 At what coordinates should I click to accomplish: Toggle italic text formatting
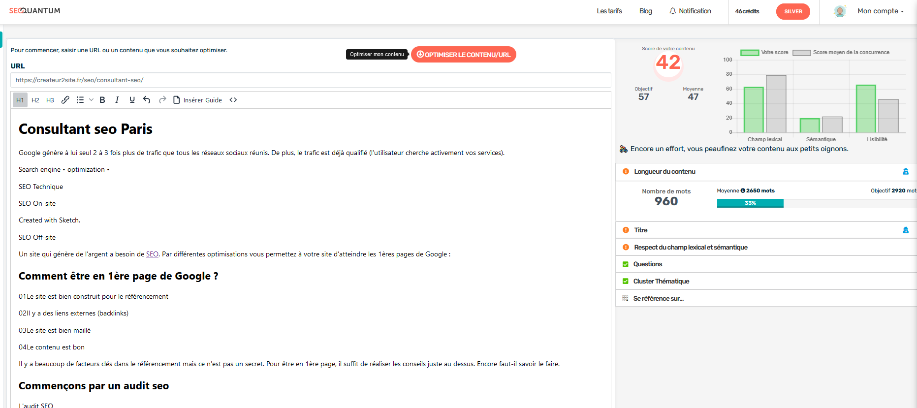pyautogui.click(x=117, y=100)
